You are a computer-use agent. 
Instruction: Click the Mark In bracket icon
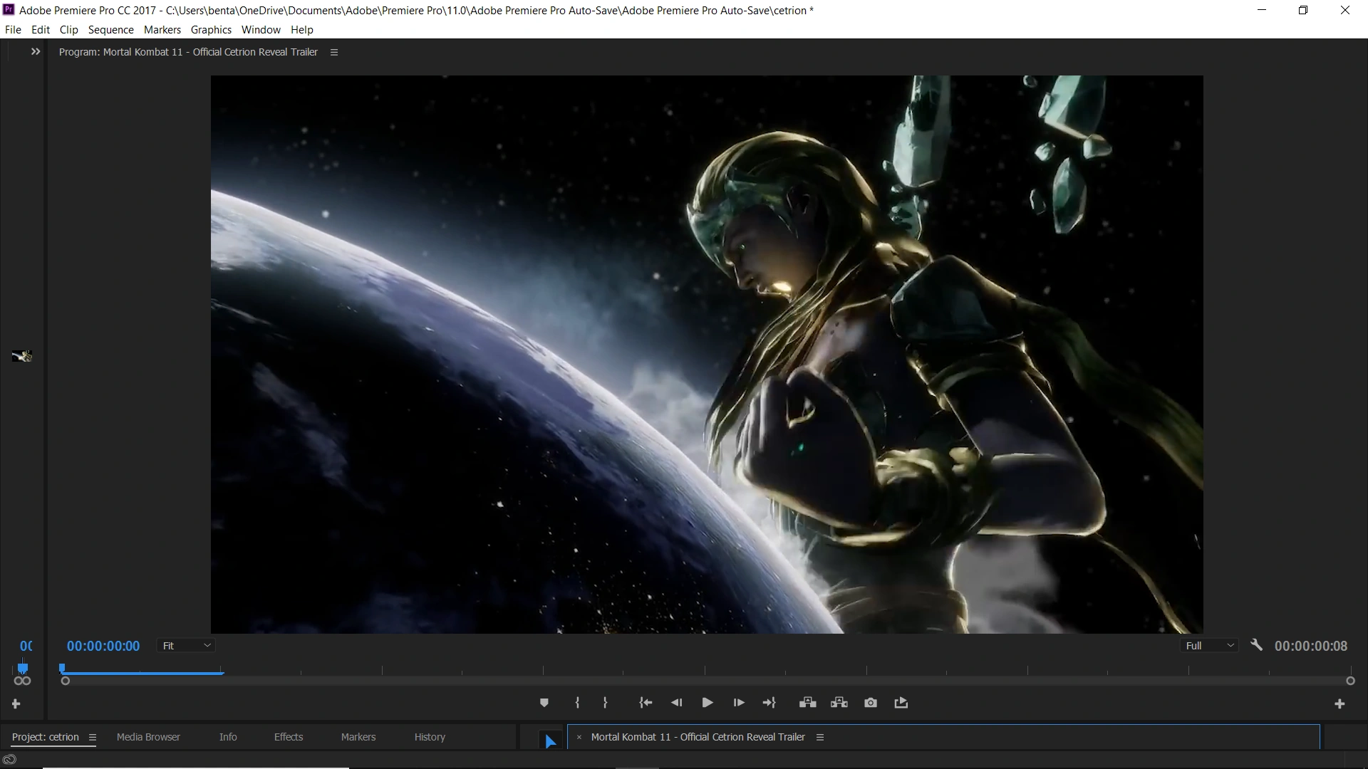[x=577, y=703]
